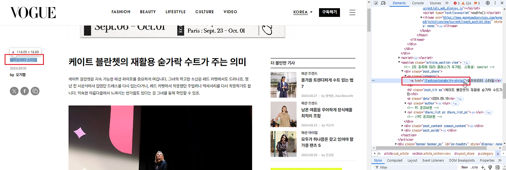Viewport: 506px width, 170px height.
Task: Switch to the Console tab in DevTools
Action: [x=418, y=3]
